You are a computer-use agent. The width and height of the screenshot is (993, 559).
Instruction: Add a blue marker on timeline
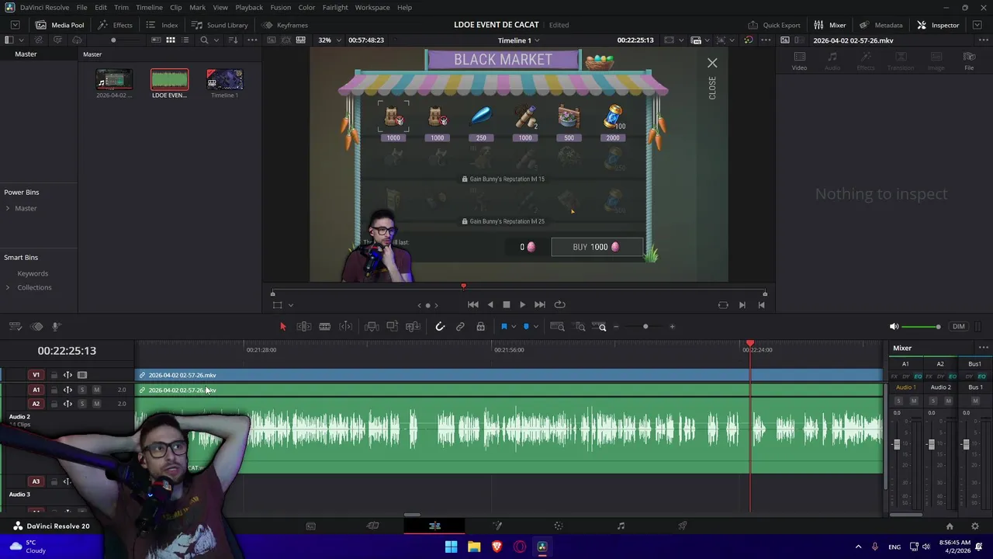(526, 327)
